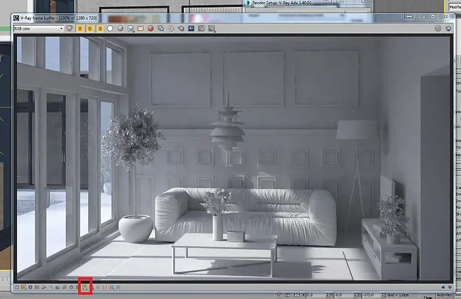Click the 'Grid = 1,0cm' status text

click(x=398, y=295)
